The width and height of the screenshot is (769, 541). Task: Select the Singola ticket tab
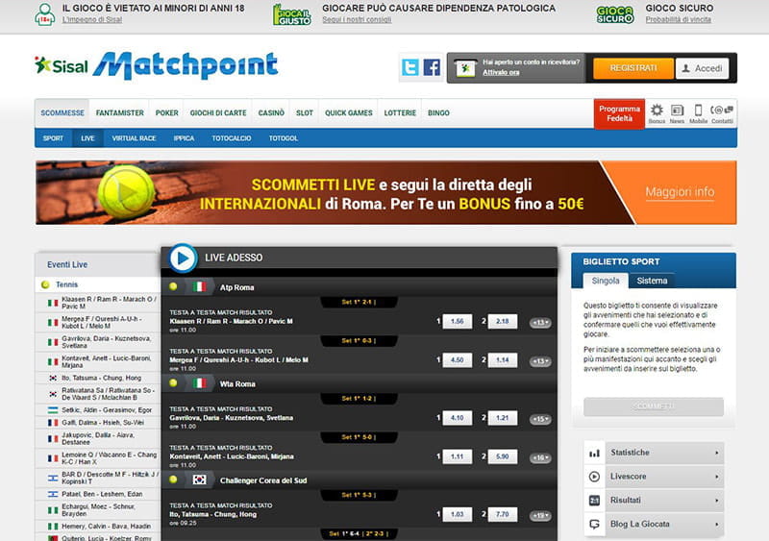(606, 281)
